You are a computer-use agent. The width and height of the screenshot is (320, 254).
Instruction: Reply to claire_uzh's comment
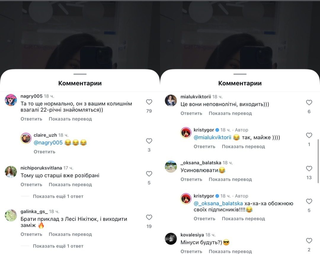click(x=44, y=152)
